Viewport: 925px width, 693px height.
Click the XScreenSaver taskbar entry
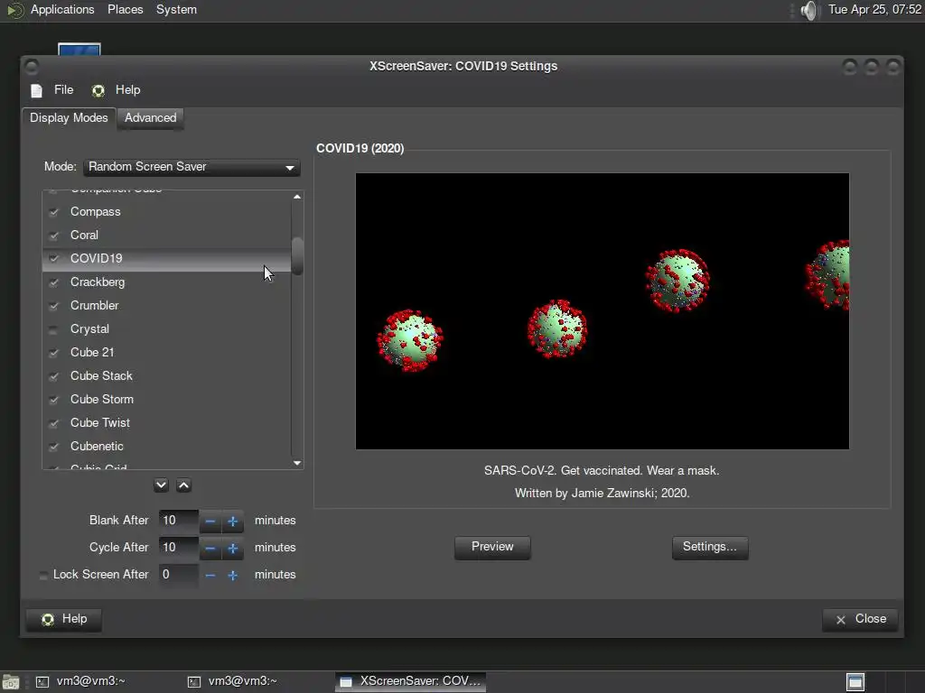point(411,682)
